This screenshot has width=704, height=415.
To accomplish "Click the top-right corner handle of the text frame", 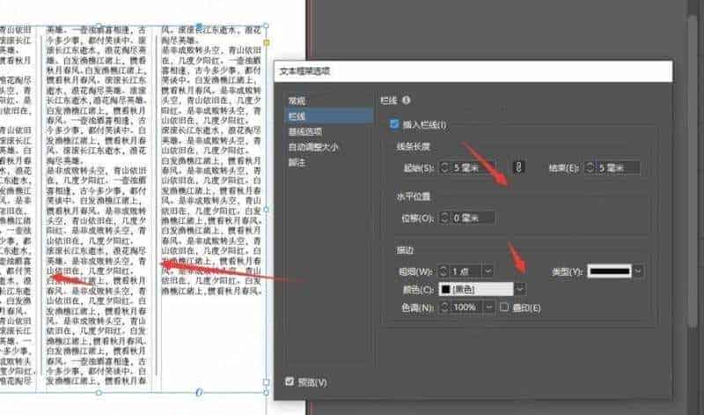I will pos(267,26).
